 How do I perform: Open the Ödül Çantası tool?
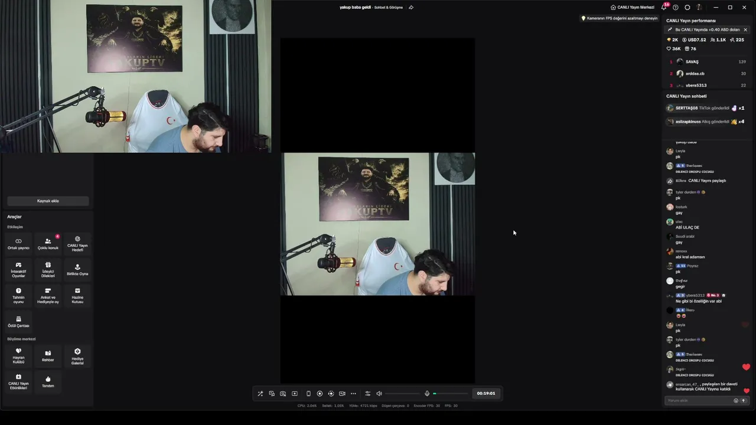pyautogui.click(x=18, y=322)
